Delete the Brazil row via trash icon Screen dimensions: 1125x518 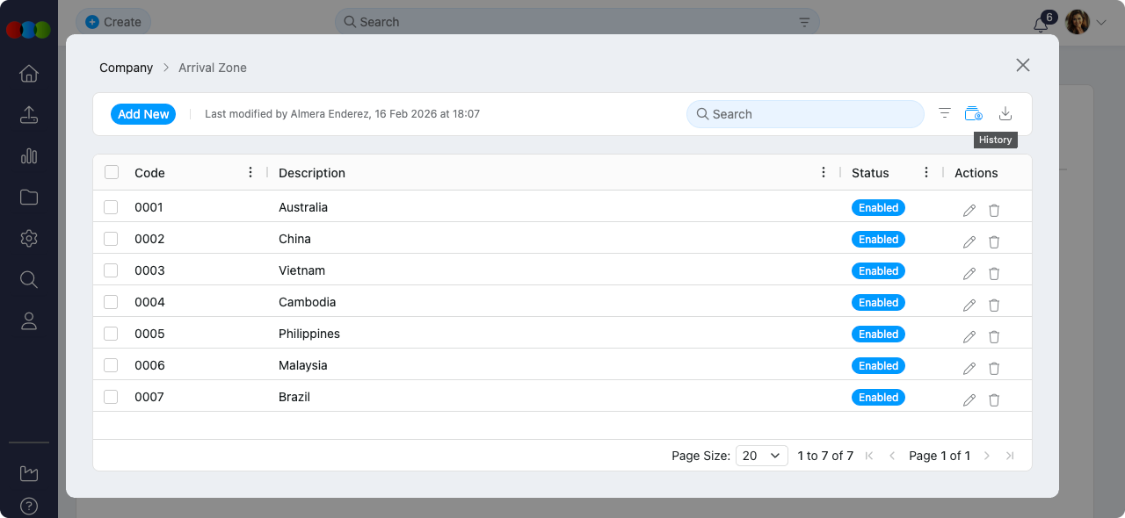tap(994, 400)
